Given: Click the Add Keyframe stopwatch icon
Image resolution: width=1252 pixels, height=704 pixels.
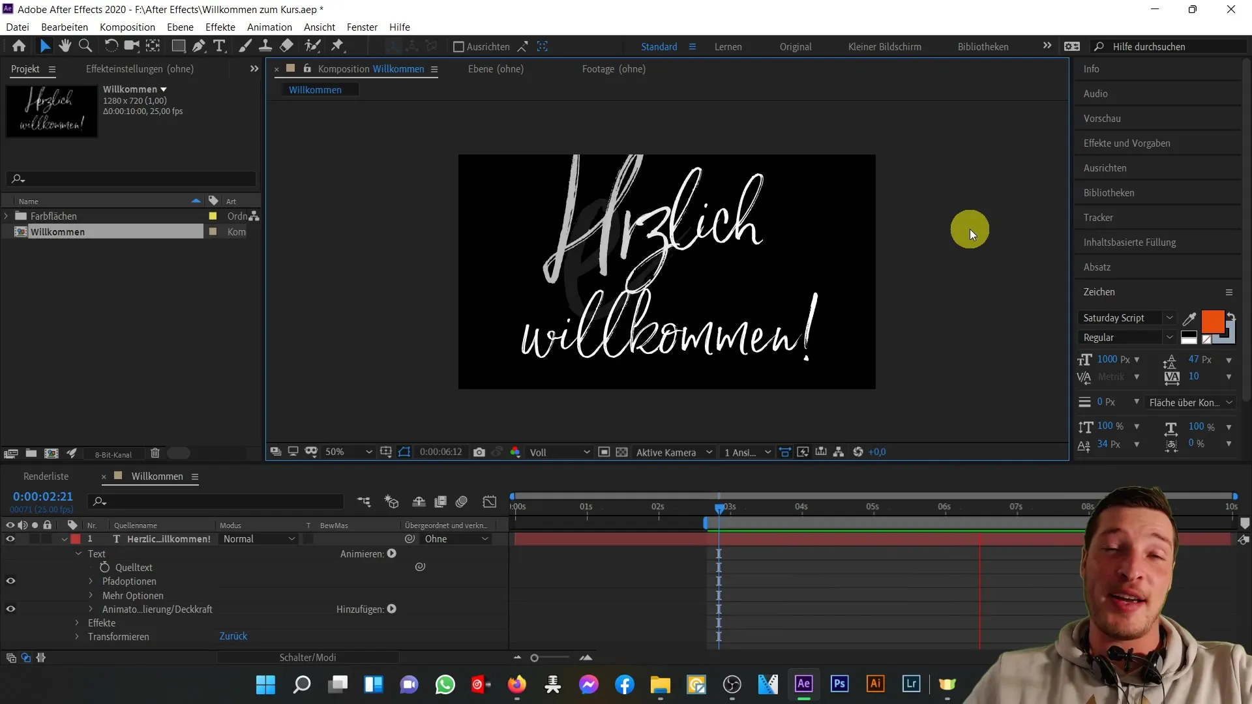Looking at the screenshot, I should [x=105, y=567].
